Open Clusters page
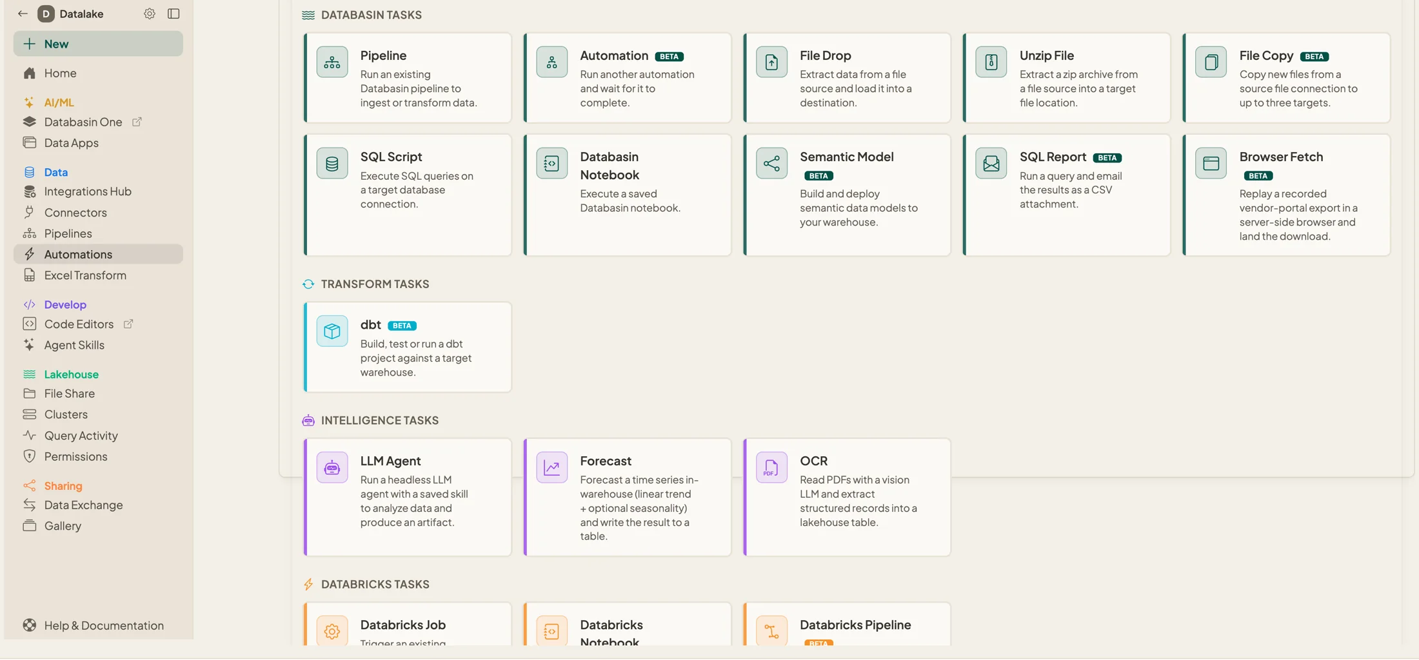1419x660 pixels. (66, 414)
